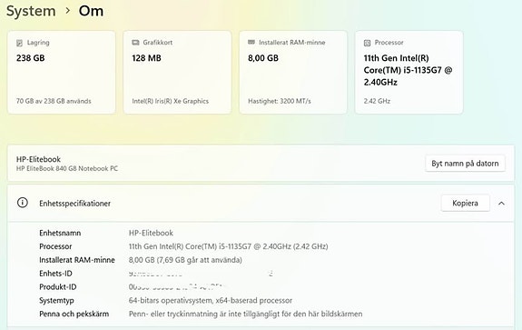This screenshot has width=522, height=330.
Task: Select the '64-bitars operativsystem' value
Action: 211,300
